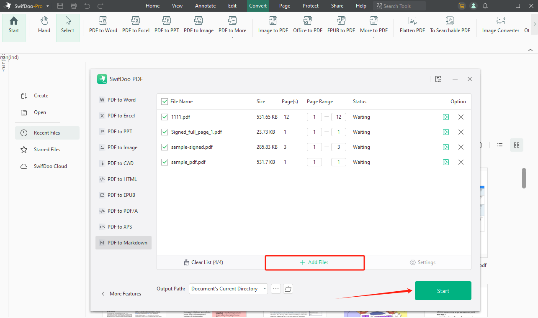The height and width of the screenshot is (318, 538).
Task: Open the Home ribbon tab
Action: coord(152,6)
